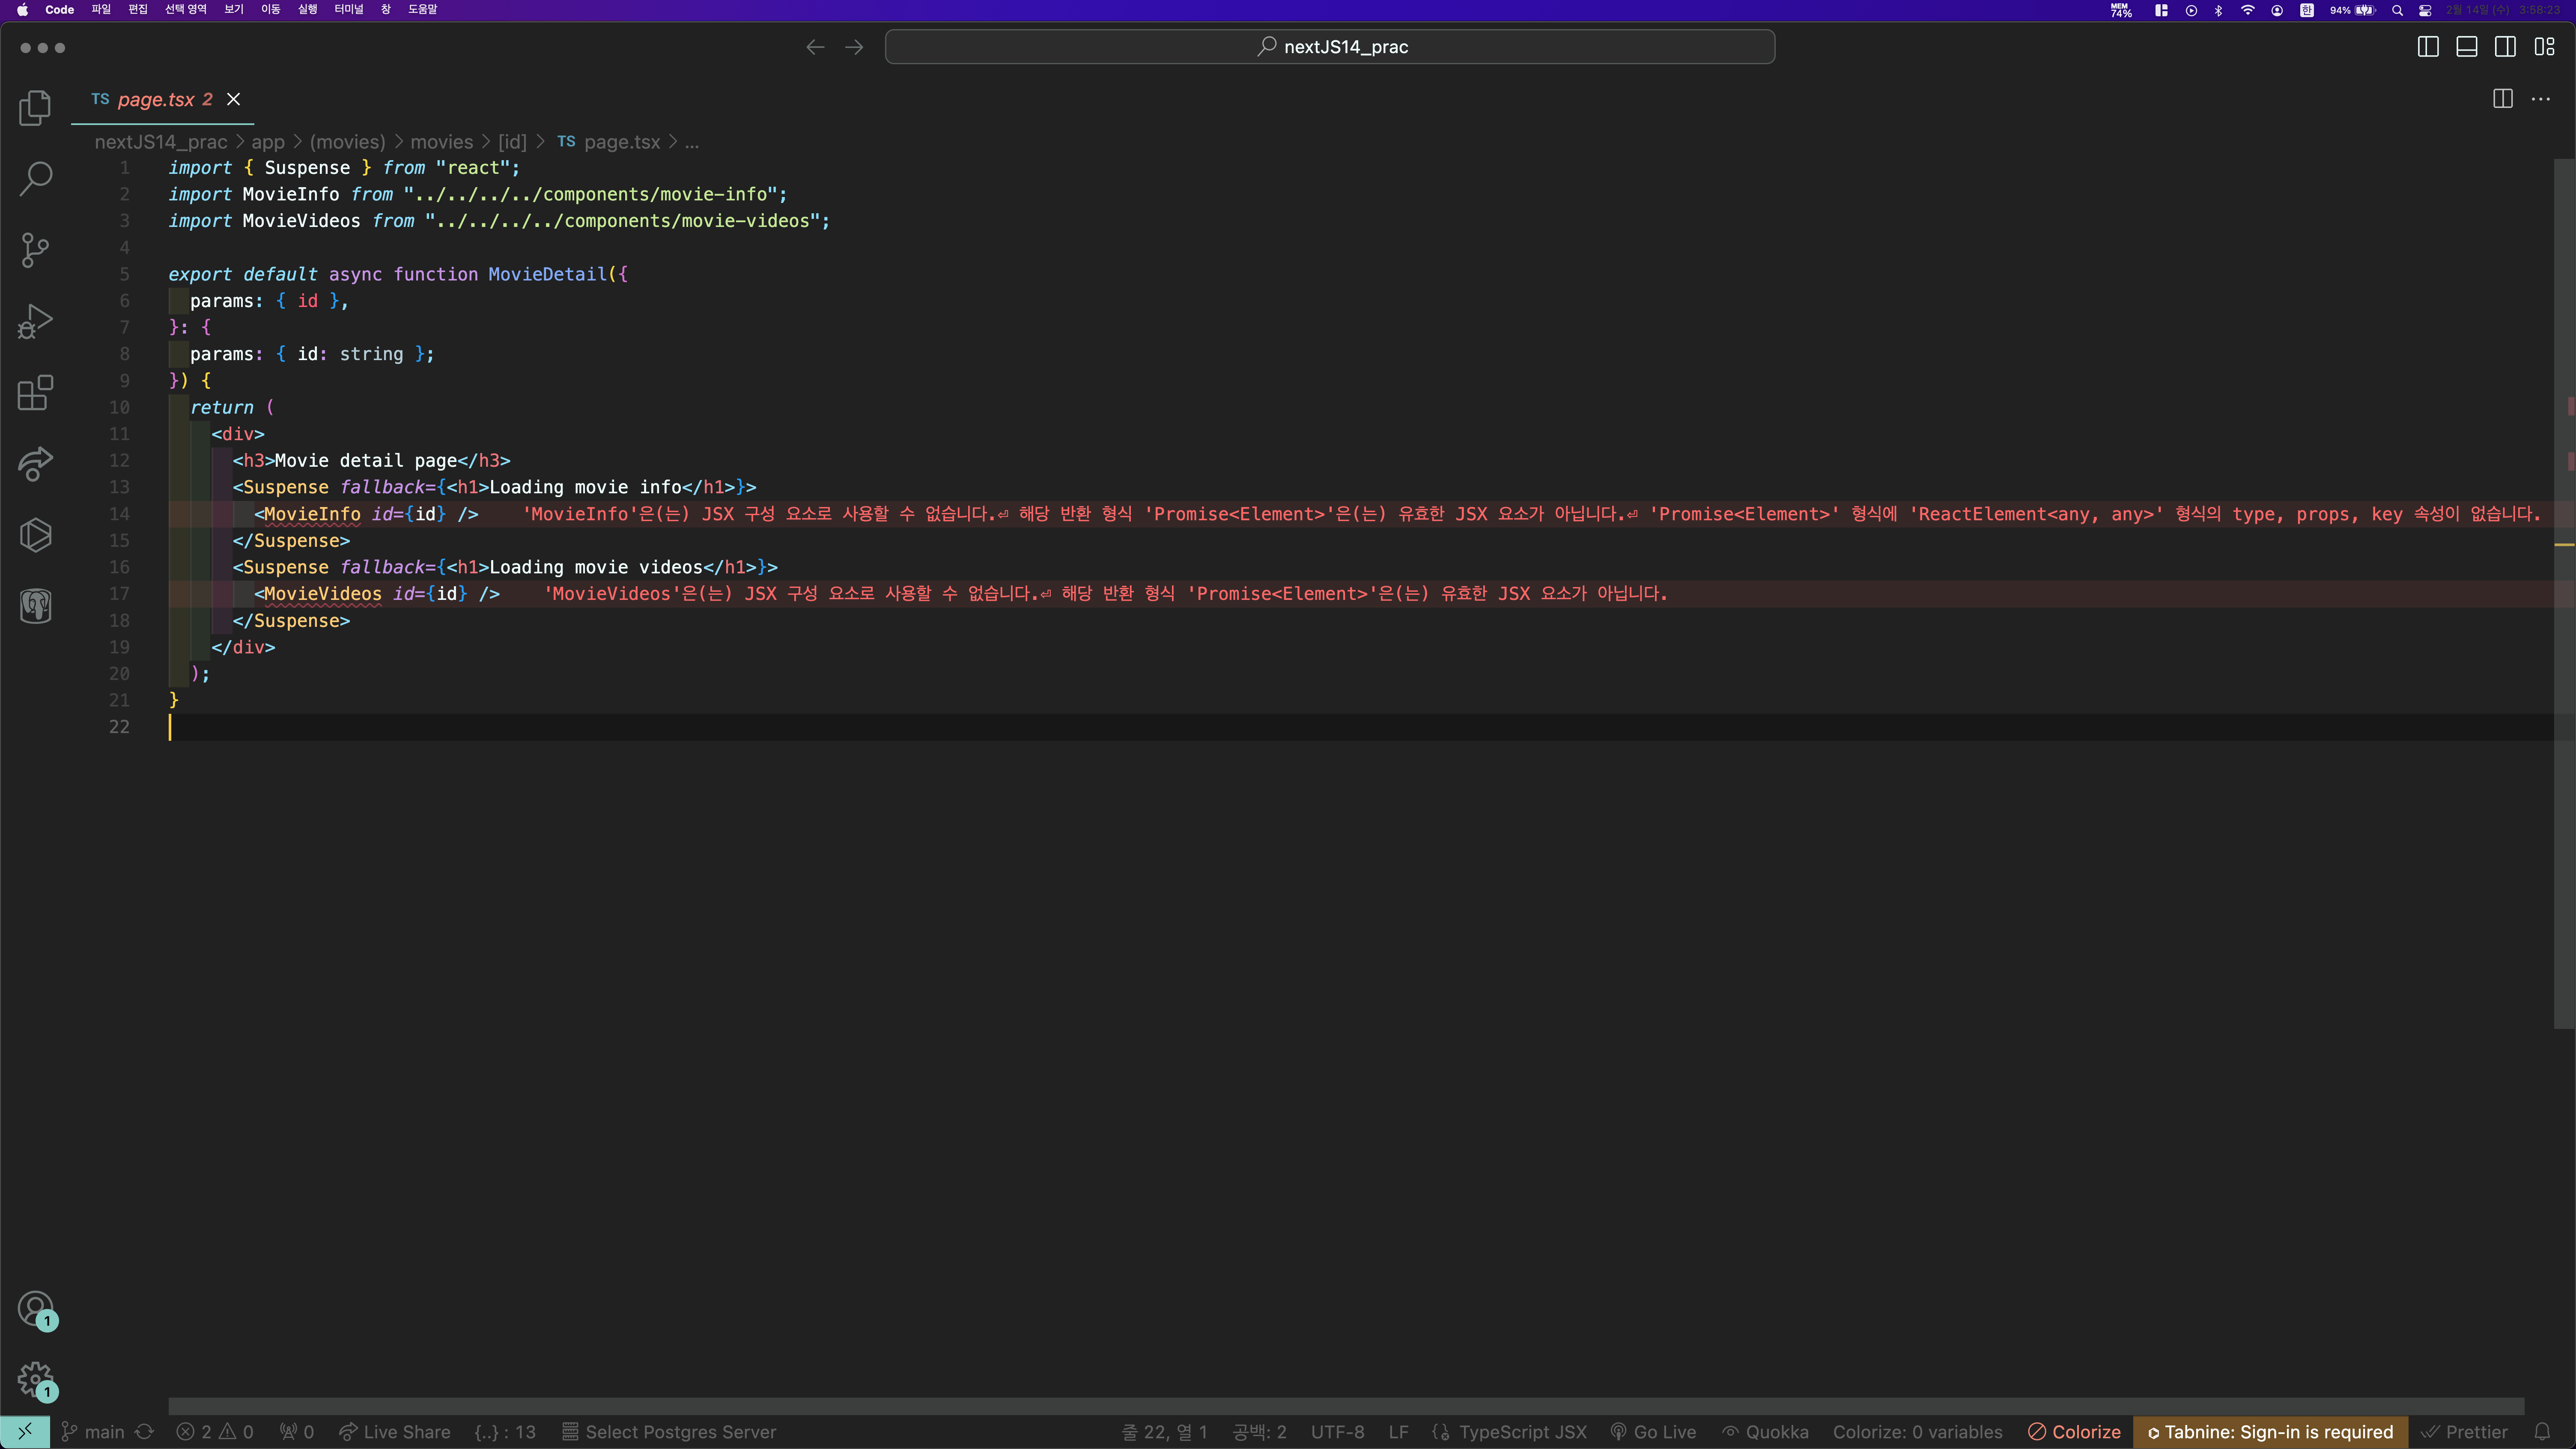The height and width of the screenshot is (1449, 2576).
Task: Open the Search view in the activity bar
Action: [x=35, y=178]
